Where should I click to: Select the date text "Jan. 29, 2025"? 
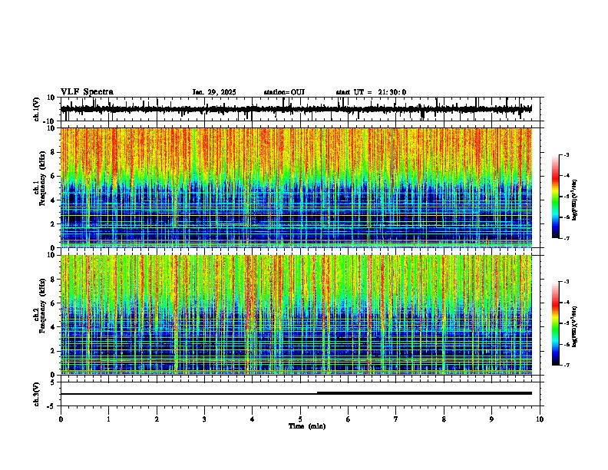coord(214,92)
